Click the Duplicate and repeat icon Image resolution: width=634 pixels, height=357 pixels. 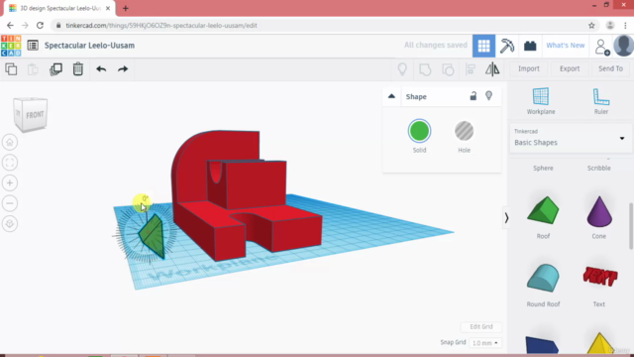click(x=55, y=69)
